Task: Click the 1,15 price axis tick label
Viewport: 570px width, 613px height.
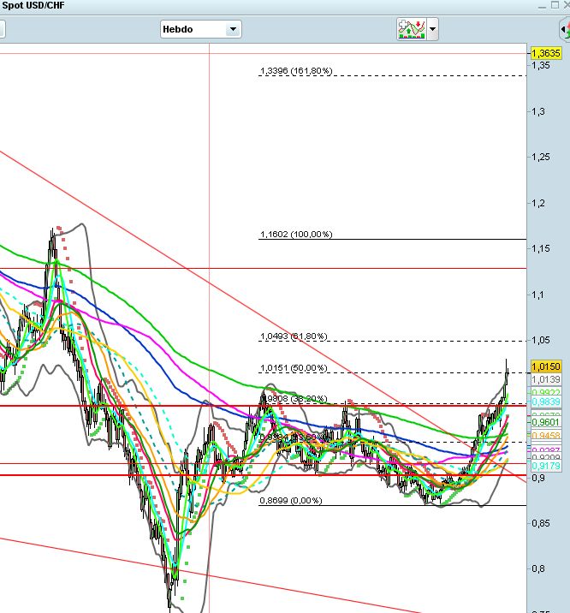Action: 541,248
